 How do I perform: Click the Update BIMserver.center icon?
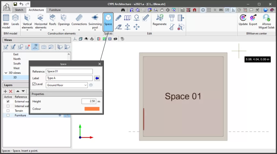pyautogui.click(x=243, y=20)
